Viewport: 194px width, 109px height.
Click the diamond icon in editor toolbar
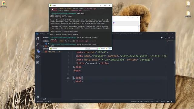coord(162,38)
